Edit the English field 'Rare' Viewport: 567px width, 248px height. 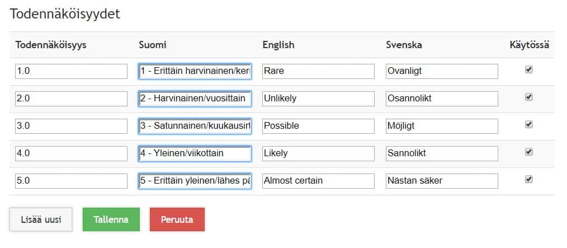coord(318,71)
